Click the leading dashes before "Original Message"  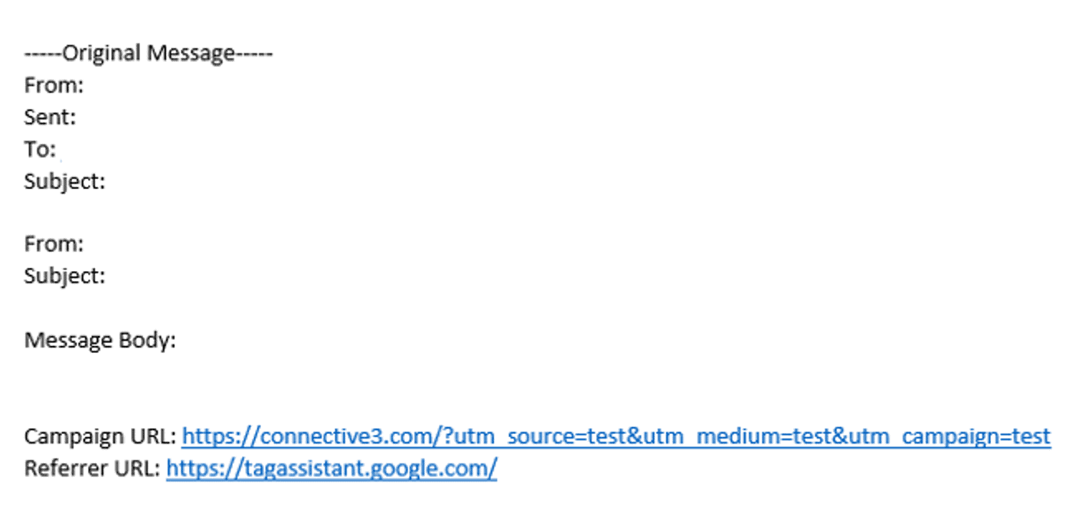click(x=42, y=54)
